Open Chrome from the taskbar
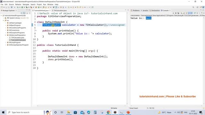Screen dimensions: 205x115 pyautogui.click(x=108, y=112)
